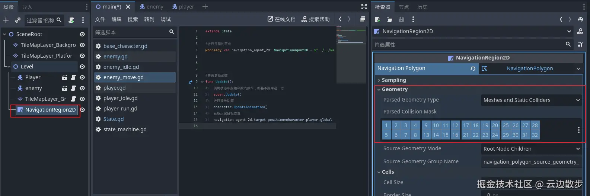This screenshot has height=196, width=590.
Task: Switch to the 历史 tab
Action: click(x=422, y=7)
